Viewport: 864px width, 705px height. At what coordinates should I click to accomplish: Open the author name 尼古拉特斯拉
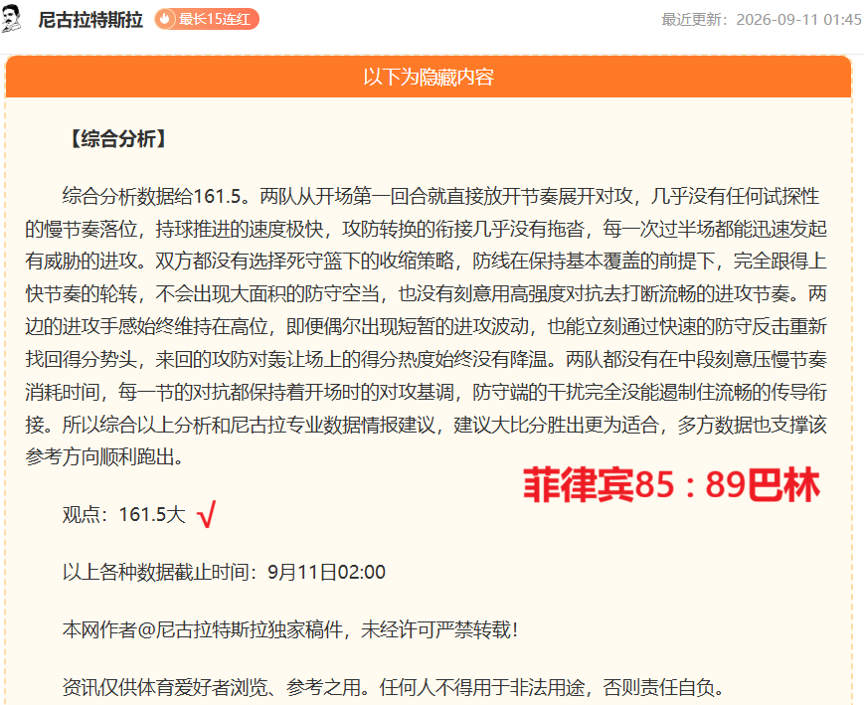click(x=90, y=20)
